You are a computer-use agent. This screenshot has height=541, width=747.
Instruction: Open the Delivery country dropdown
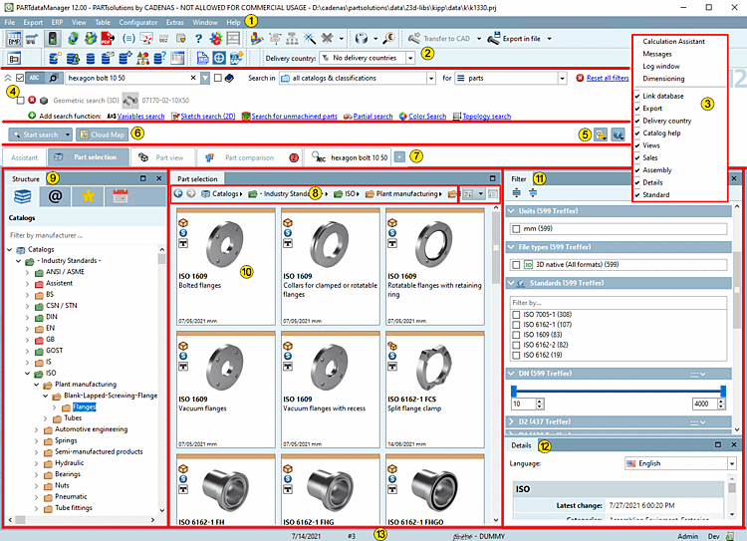point(410,58)
